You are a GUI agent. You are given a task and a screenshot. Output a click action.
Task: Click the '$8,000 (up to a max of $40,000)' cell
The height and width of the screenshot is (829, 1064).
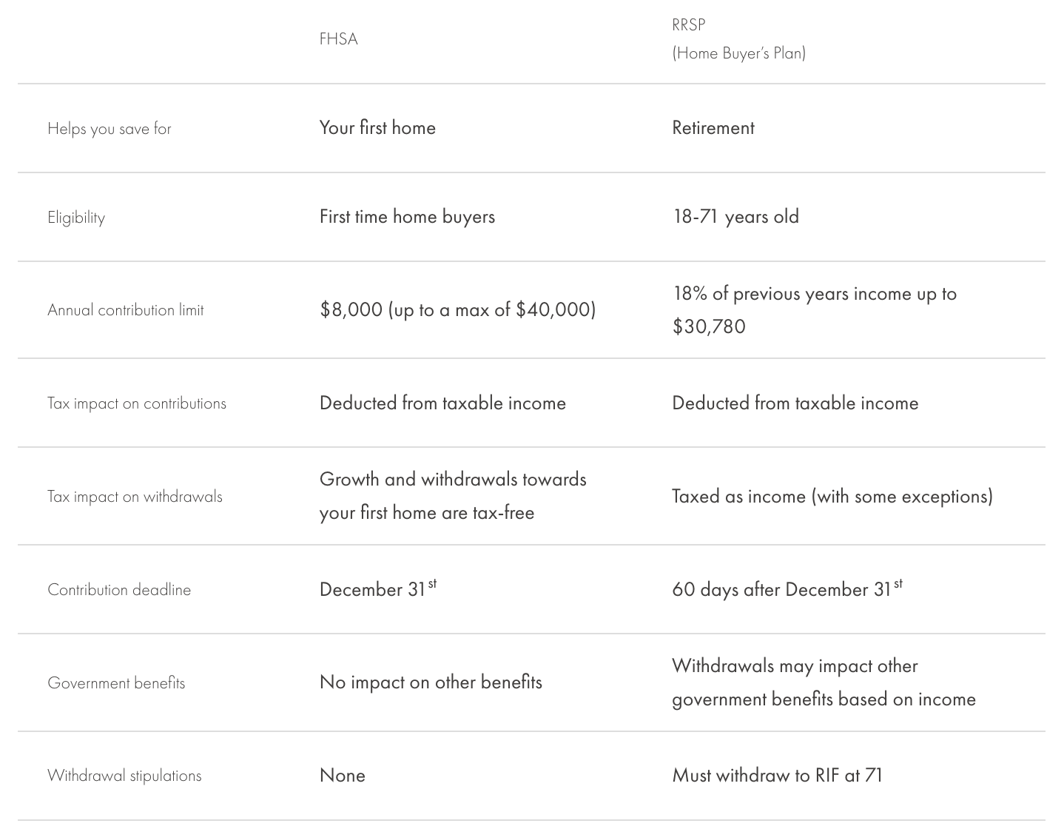point(457,309)
